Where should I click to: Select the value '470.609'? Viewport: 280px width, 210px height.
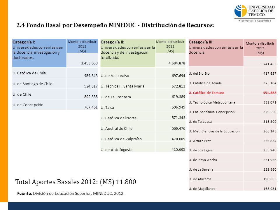coord(178,139)
